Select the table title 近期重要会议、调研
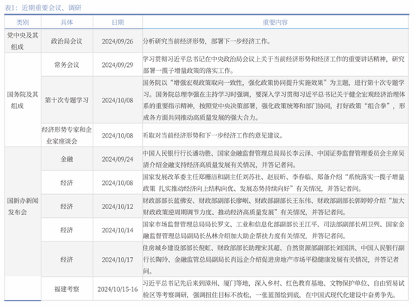Viewport: 414px width, 306px height. 51,8
